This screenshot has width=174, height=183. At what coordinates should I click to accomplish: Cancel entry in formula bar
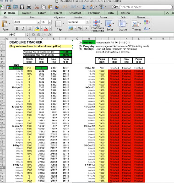click(x=33, y=35)
